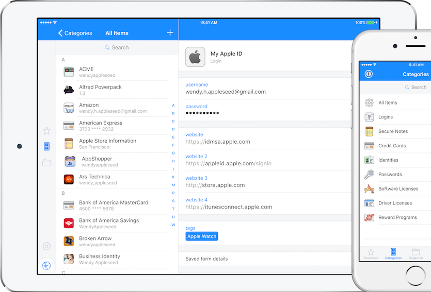Tap the Bank of America Savings logo
Image resolution: width=431 pixels, height=292 pixels.
(69, 223)
